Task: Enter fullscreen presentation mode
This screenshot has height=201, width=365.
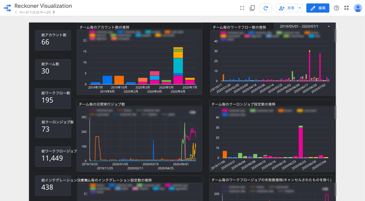Action: 242,8
